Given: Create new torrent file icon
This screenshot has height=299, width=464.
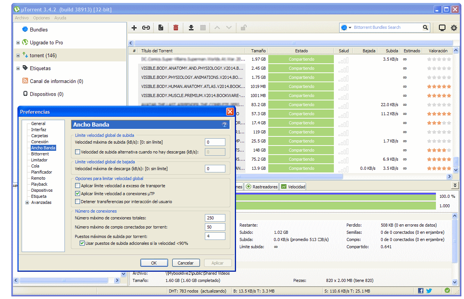Looking at the screenshot, I should tap(161, 28).
